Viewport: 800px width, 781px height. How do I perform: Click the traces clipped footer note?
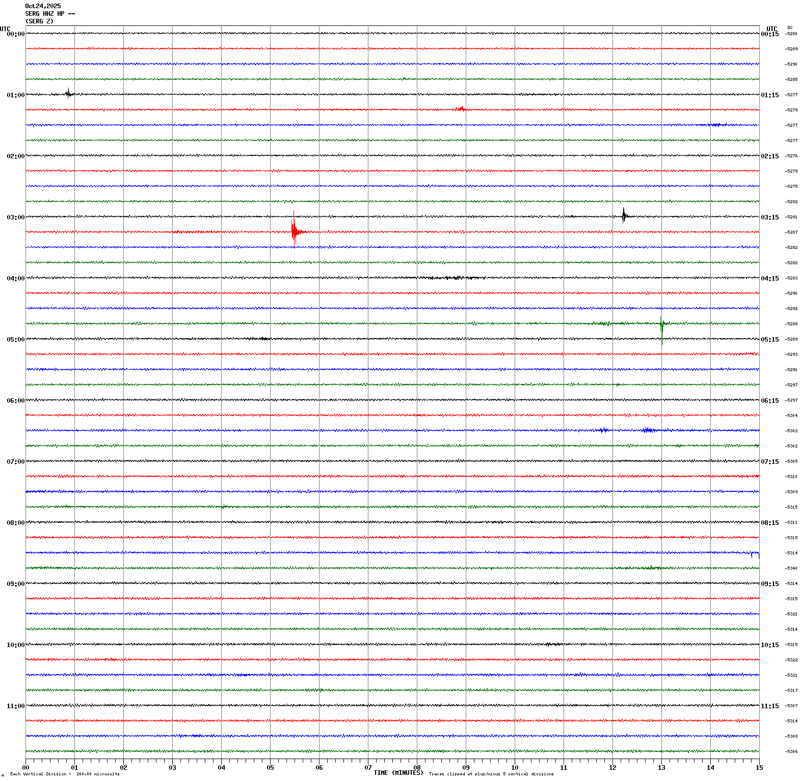coord(491,774)
